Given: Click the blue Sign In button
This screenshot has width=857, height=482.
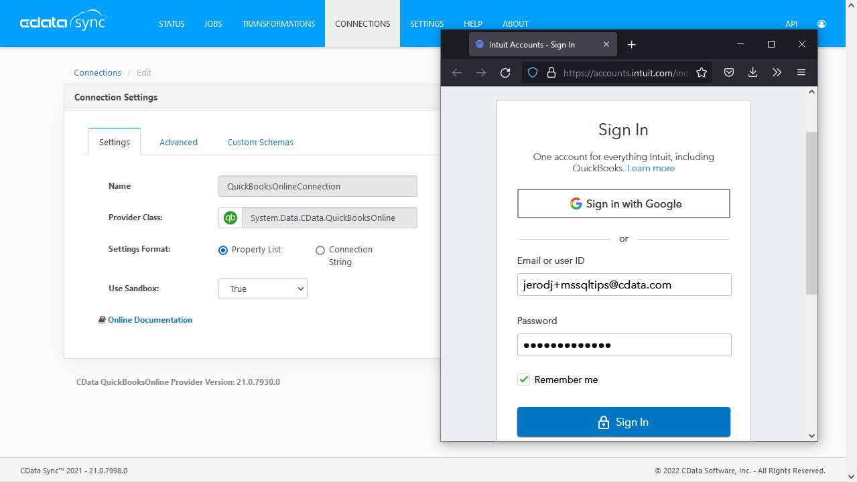Looking at the screenshot, I should coord(623,422).
